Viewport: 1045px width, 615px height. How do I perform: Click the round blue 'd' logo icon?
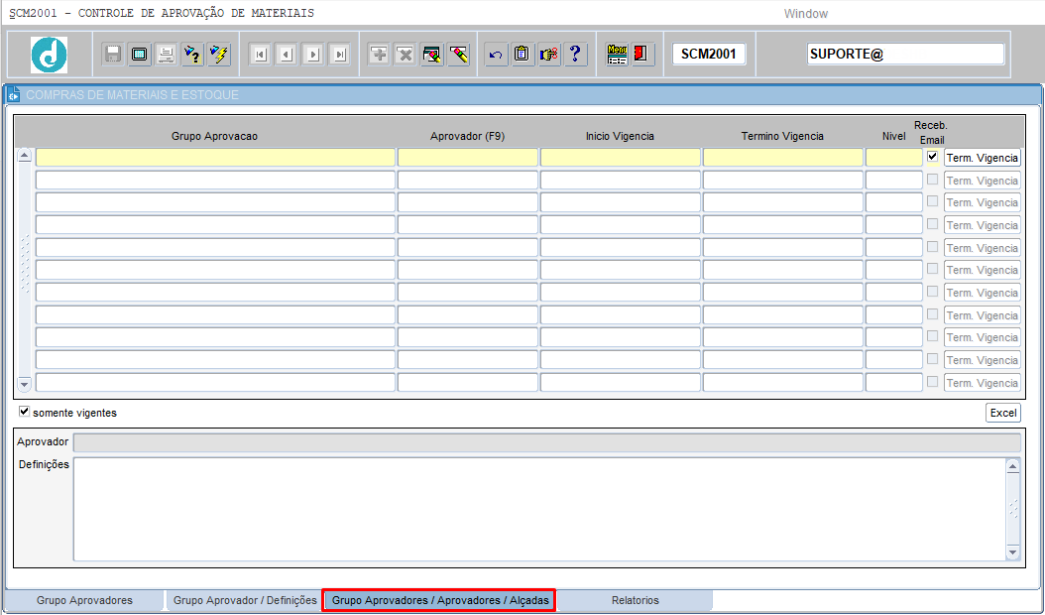(x=49, y=55)
